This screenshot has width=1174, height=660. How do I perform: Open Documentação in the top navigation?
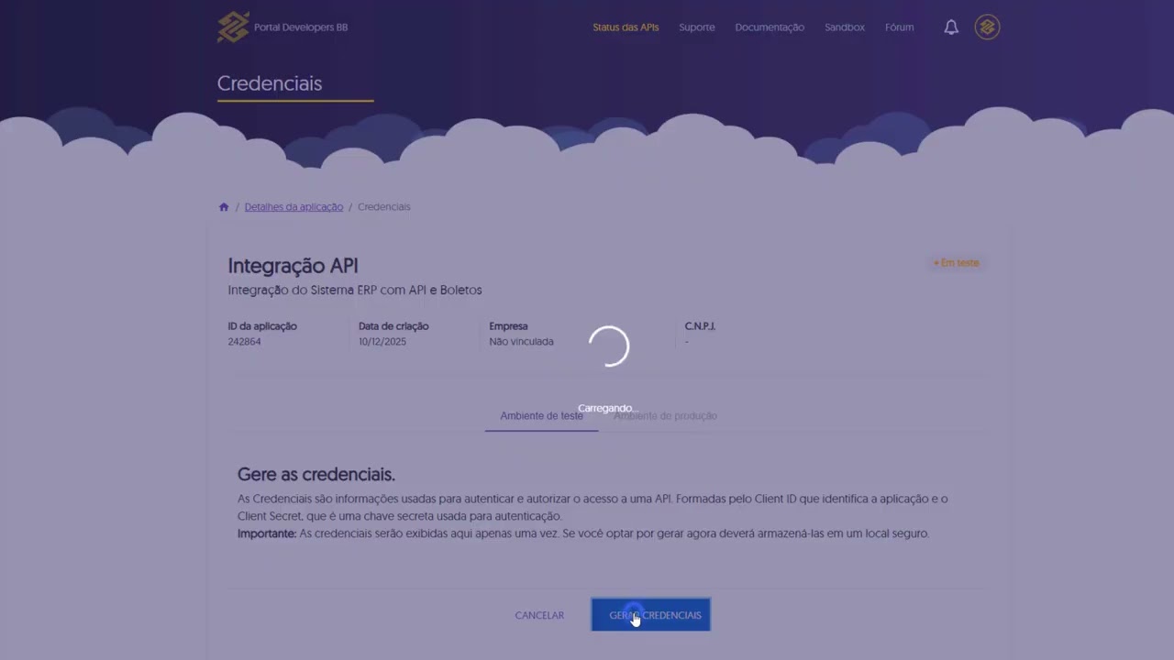770,27
